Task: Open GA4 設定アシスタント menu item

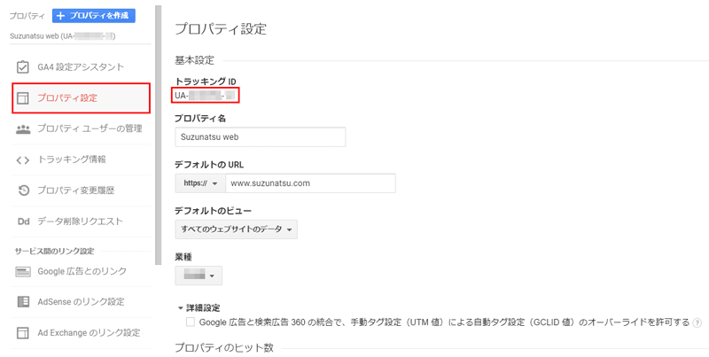Action: [x=82, y=66]
